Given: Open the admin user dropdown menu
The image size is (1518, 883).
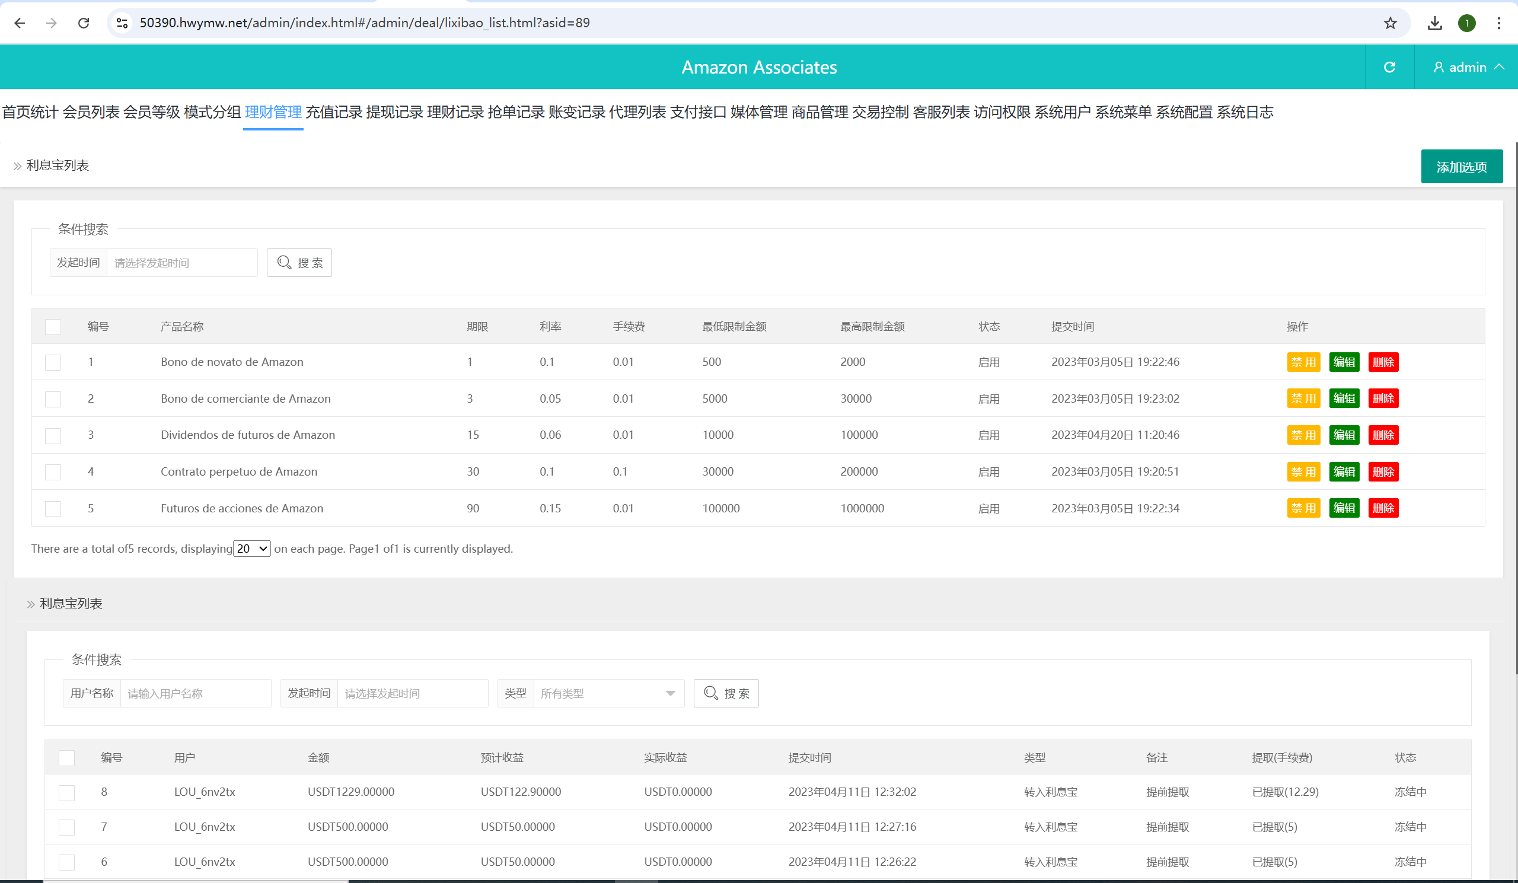Looking at the screenshot, I should pyautogui.click(x=1467, y=67).
